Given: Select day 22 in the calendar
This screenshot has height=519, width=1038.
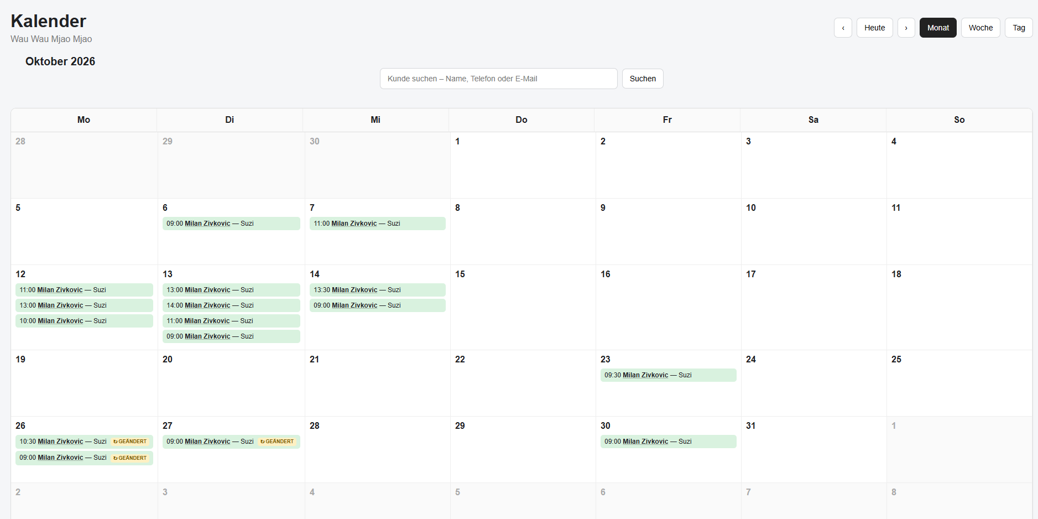Looking at the screenshot, I should [x=523, y=383].
